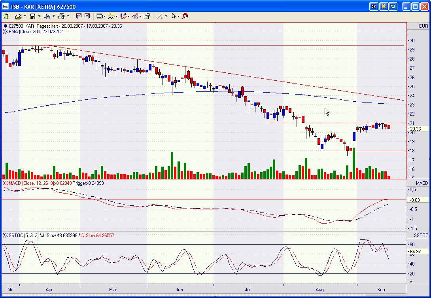Screen dimensions: 431x298
Task: Click the candlestick chart type icon
Action: click(123, 17)
